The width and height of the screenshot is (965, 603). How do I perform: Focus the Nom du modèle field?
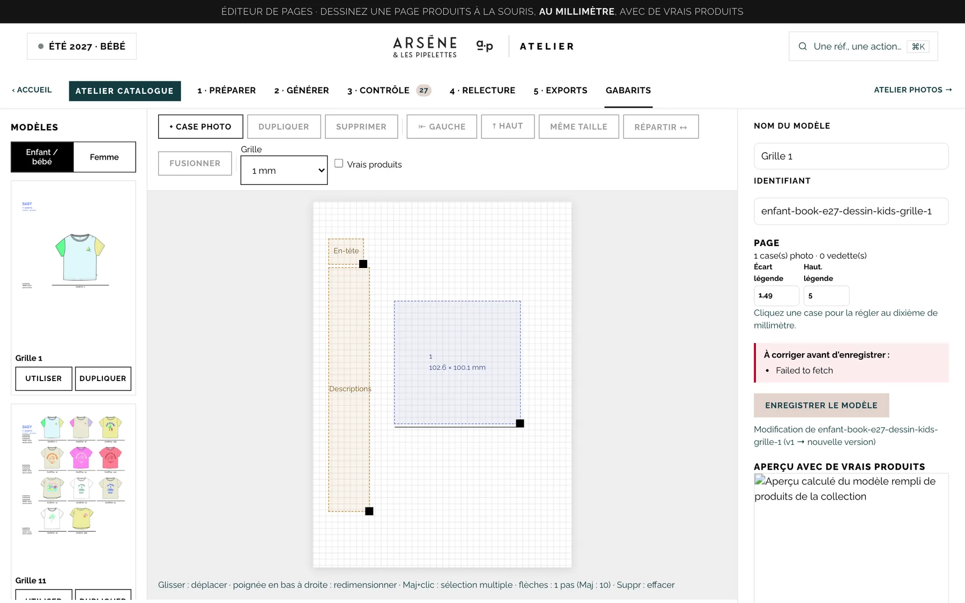851,156
